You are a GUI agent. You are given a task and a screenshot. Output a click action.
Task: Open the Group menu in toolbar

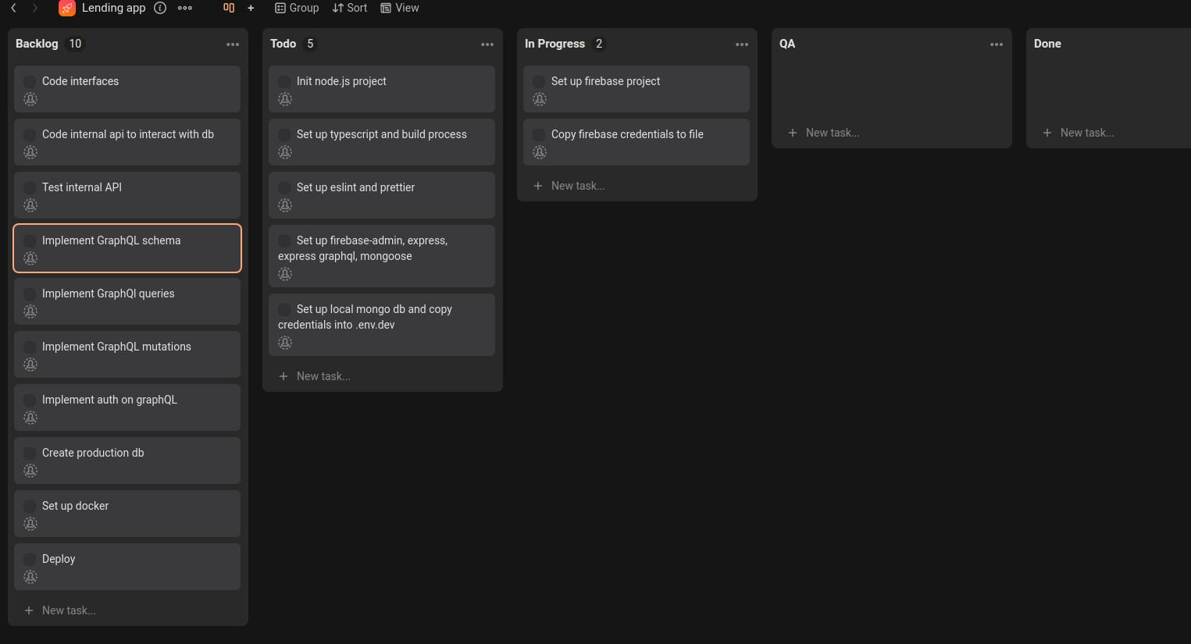tap(297, 8)
